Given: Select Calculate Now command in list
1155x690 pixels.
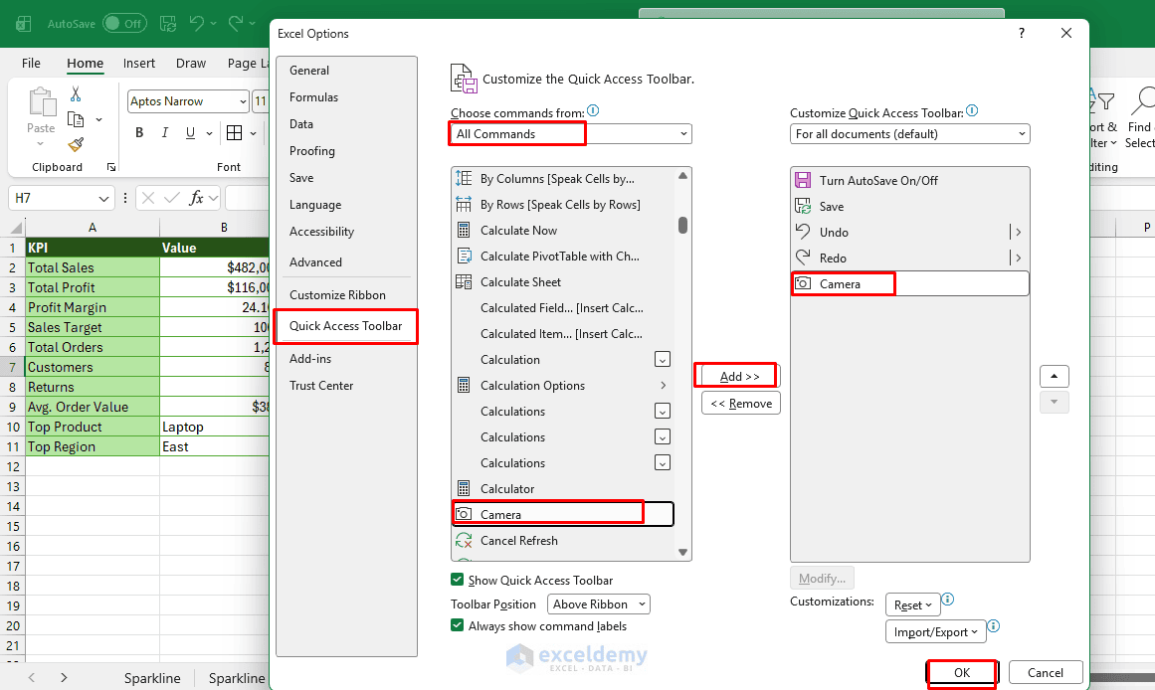Looking at the screenshot, I should (562, 231).
